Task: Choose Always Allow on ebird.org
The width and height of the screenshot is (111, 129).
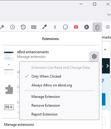Action: [59, 85]
